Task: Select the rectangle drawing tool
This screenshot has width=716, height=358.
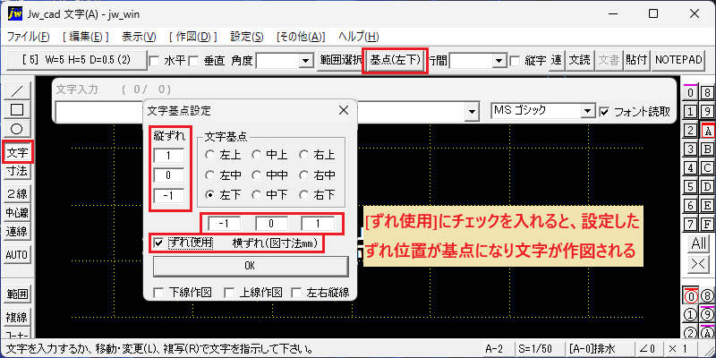Action: pos(17,109)
